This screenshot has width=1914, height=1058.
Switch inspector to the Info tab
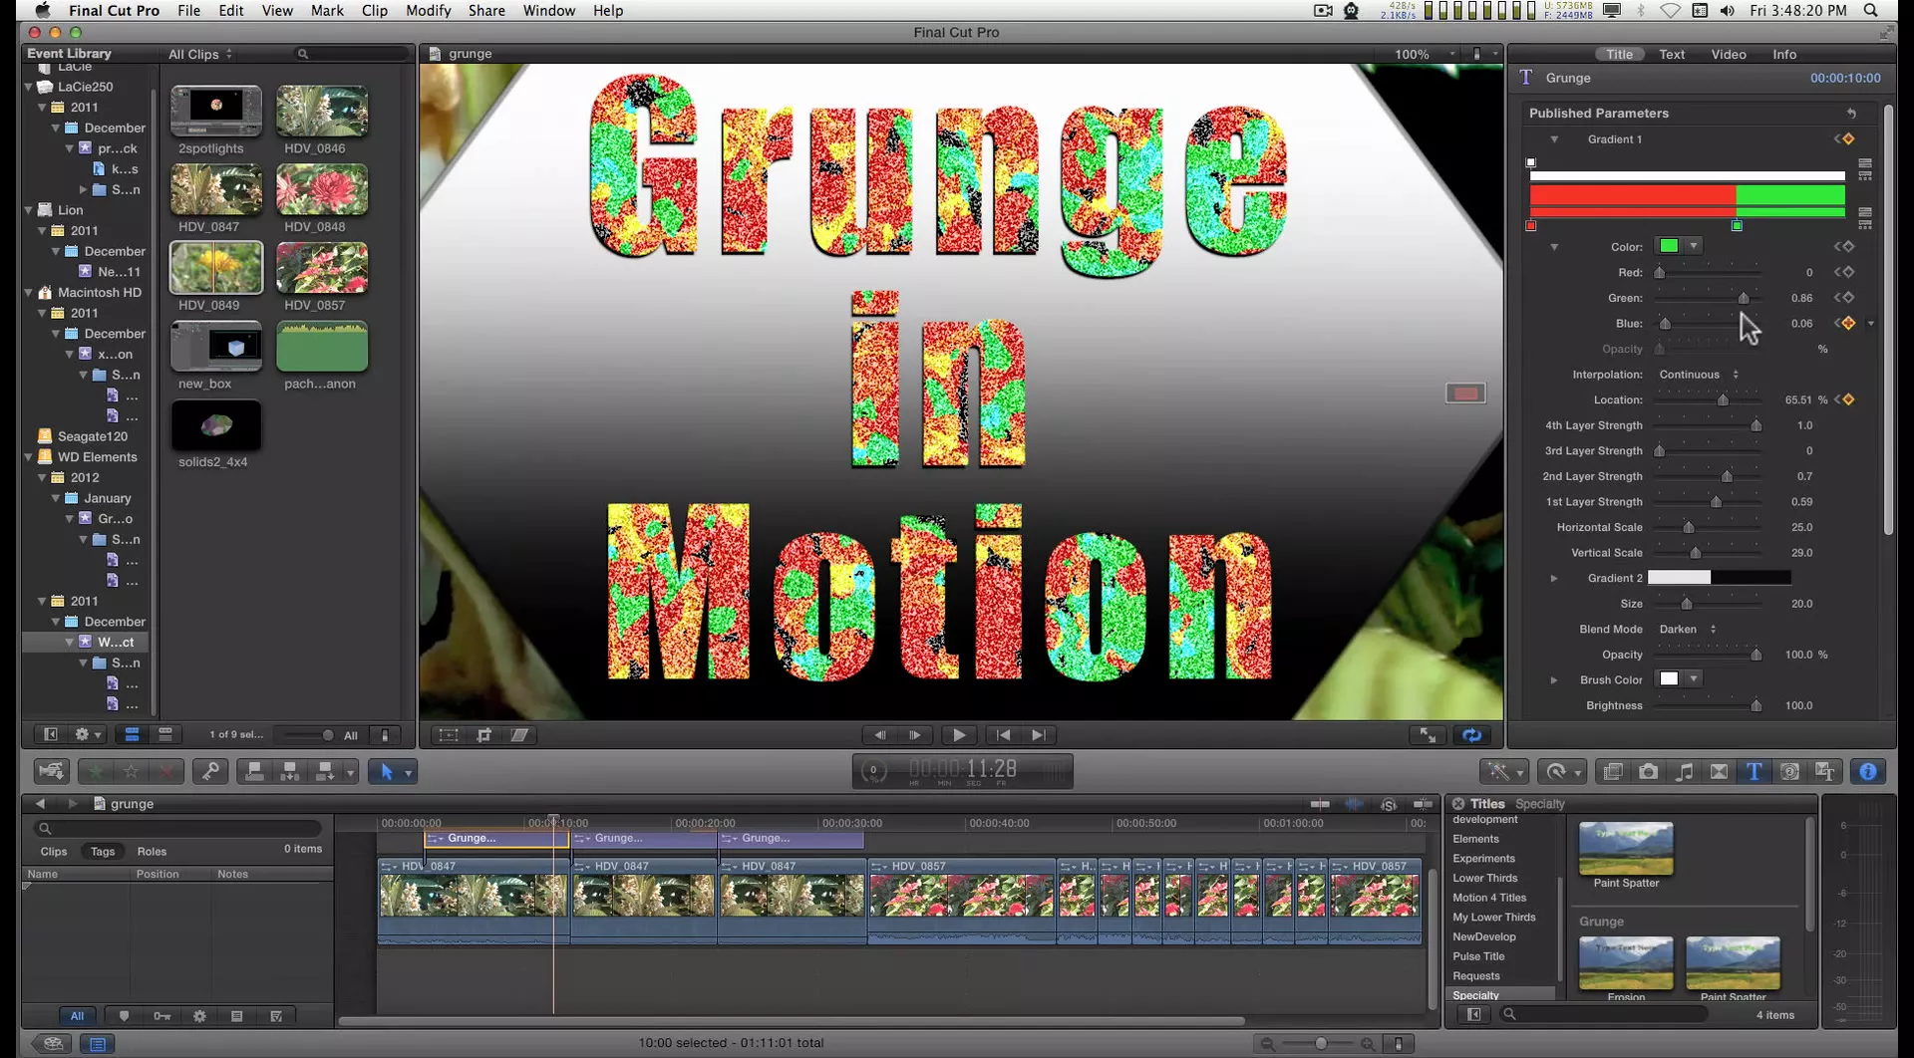point(1784,55)
